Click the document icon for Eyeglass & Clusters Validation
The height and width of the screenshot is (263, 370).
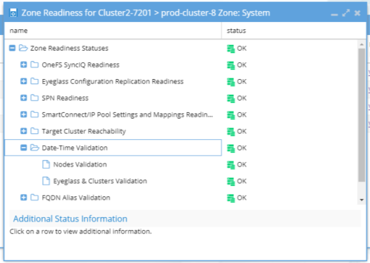[x=46, y=181]
